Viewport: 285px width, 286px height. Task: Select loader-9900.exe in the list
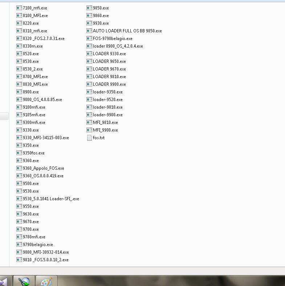coord(108,115)
